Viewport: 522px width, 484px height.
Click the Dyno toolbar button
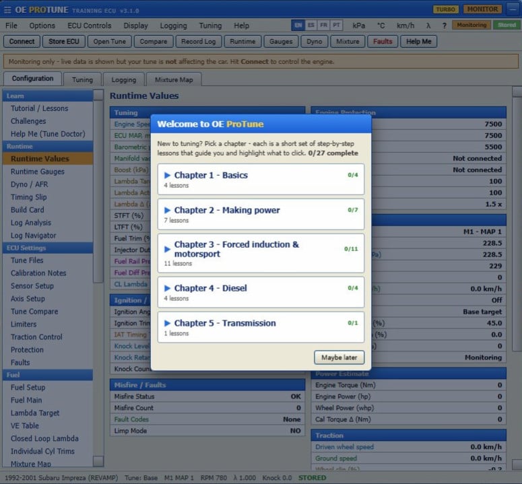pos(314,42)
